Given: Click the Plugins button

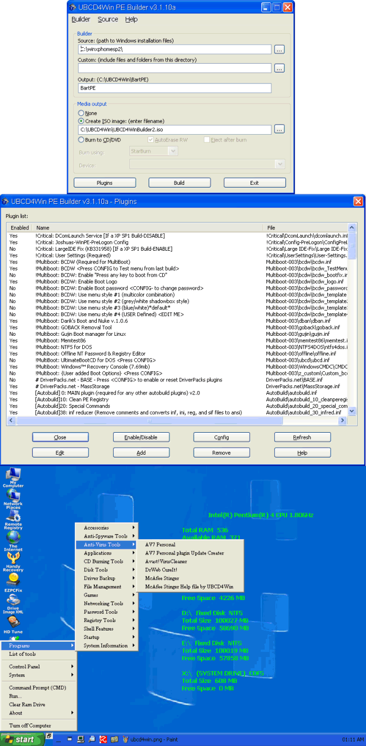Looking at the screenshot, I should click(105, 183).
